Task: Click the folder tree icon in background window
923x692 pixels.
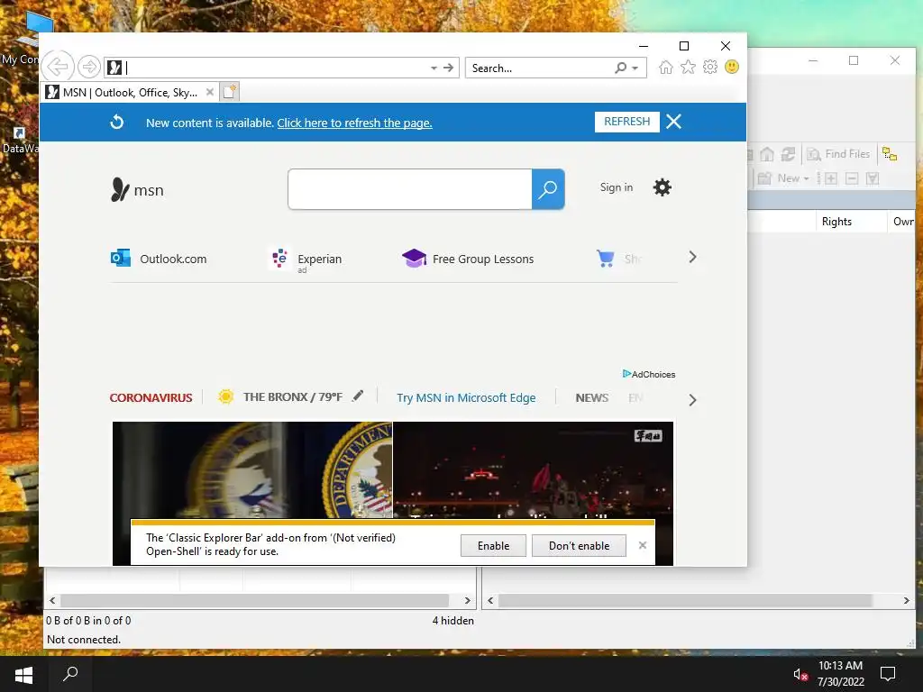Action: pos(890,154)
